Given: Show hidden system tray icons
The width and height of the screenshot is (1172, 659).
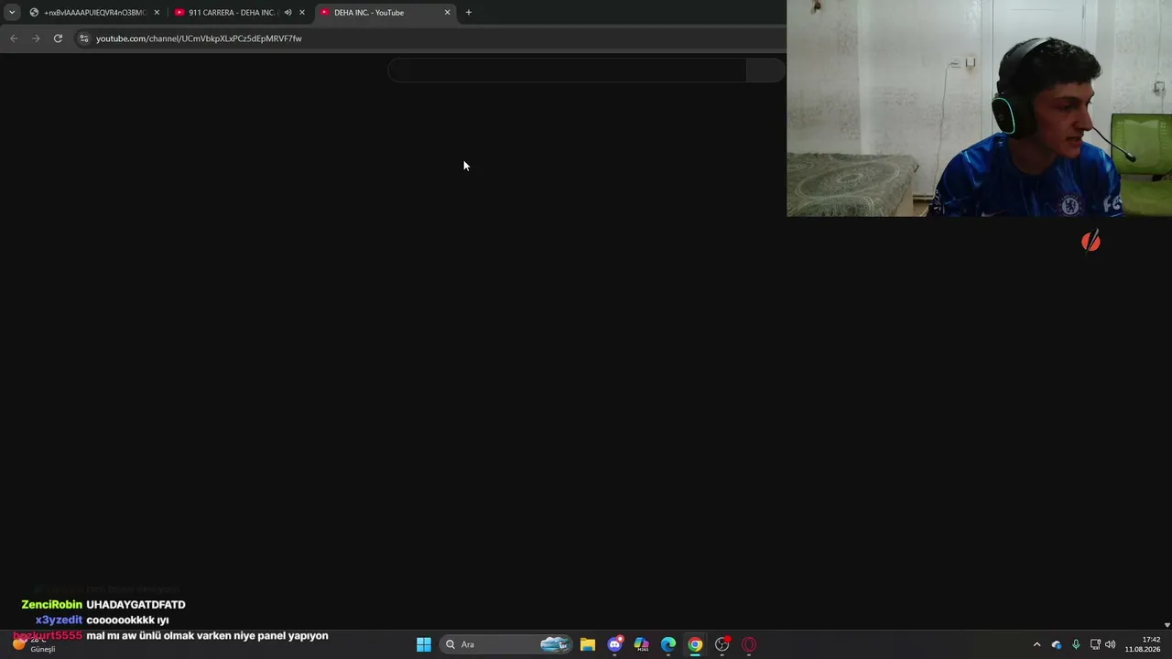Looking at the screenshot, I should 1036,644.
